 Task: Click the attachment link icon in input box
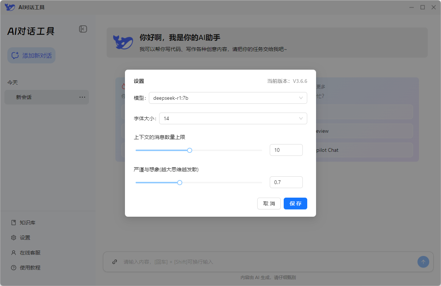tap(115, 262)
